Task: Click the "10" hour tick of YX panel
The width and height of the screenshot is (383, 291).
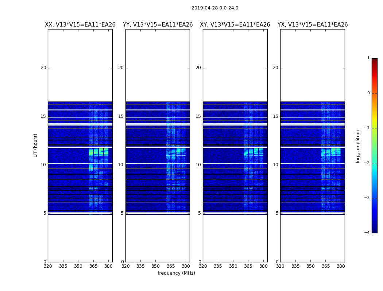Action: tap(275, 165)
